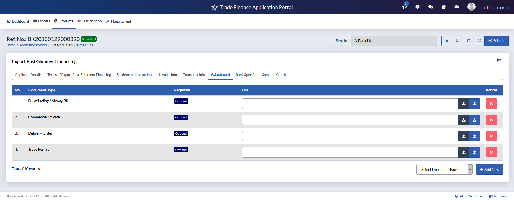Expand the Select Document Type dropdown

tap(444, 170)
